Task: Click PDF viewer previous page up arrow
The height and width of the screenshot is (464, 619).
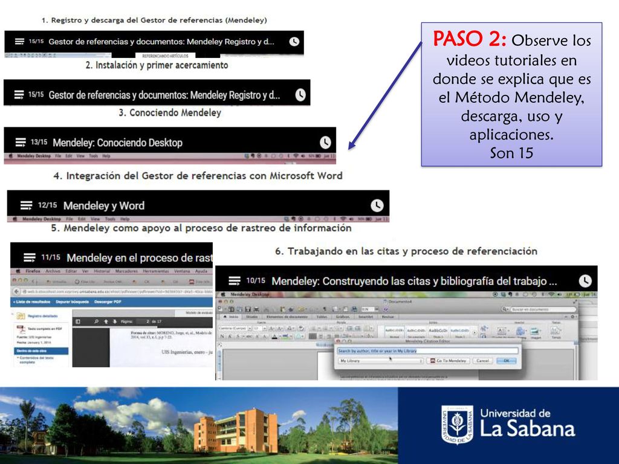Action: (106, 321)
